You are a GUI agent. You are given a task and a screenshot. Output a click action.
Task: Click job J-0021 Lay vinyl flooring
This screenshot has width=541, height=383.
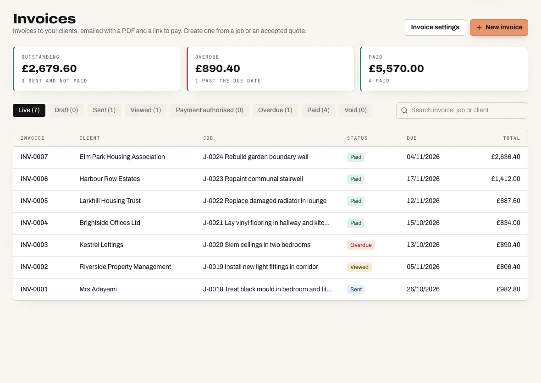(266, 223)
